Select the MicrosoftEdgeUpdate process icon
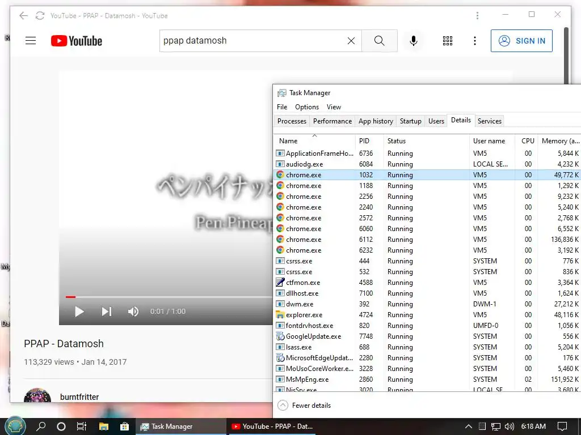This screenshot has height=435, width=581. (x=280, y=358)
